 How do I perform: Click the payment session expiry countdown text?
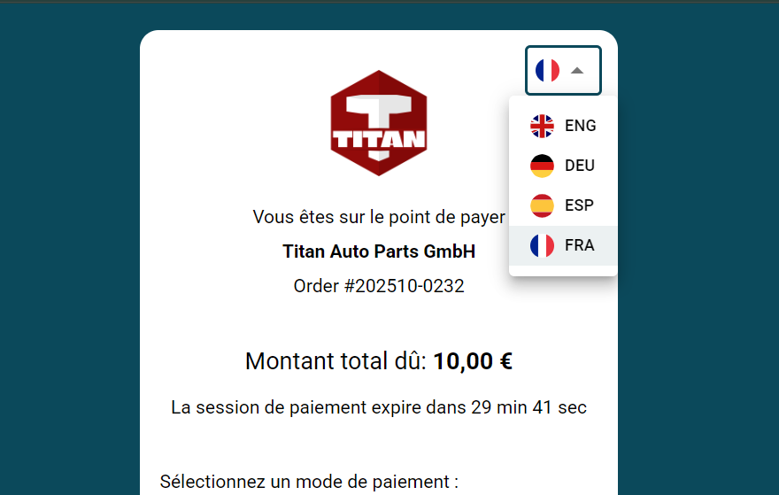tap(379, 408)
